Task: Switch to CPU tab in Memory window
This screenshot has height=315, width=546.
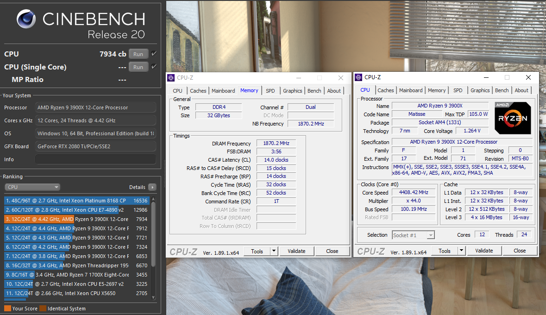Action: [177, 91]
